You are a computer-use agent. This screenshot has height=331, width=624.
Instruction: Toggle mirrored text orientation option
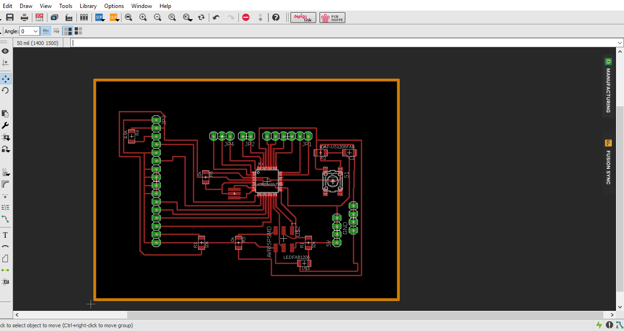coord(56,31)
